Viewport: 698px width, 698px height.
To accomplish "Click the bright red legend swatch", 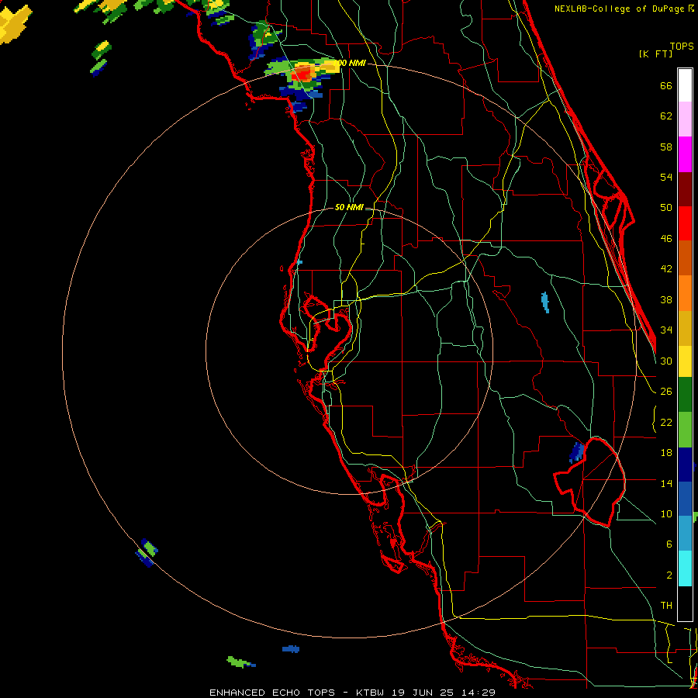I will click(685, 224).
